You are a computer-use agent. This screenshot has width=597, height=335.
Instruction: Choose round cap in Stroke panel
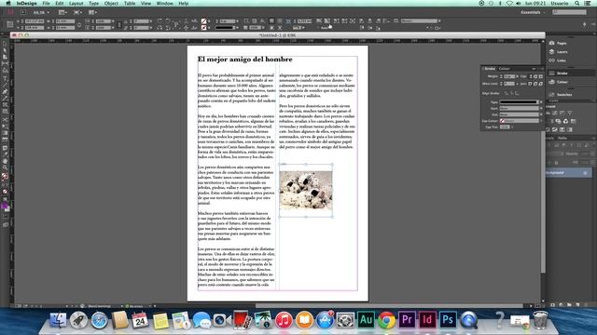pos(535,76)
